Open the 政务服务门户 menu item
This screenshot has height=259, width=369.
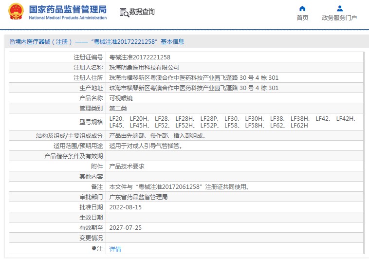click(x=339, y=18)
